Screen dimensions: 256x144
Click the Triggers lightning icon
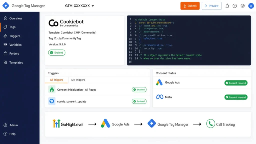(5, 36)
